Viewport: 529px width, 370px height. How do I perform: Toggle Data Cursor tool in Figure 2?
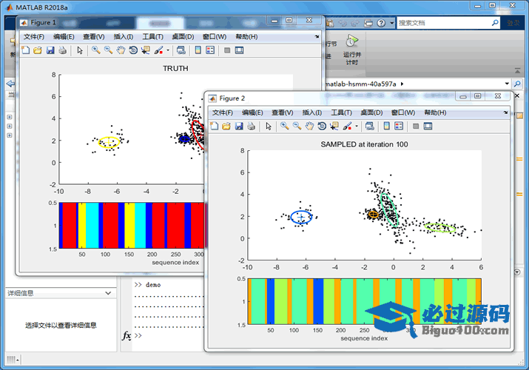tap(334, 126)
